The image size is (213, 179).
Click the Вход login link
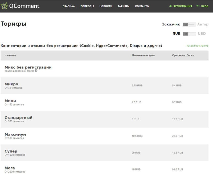[205, 6]
